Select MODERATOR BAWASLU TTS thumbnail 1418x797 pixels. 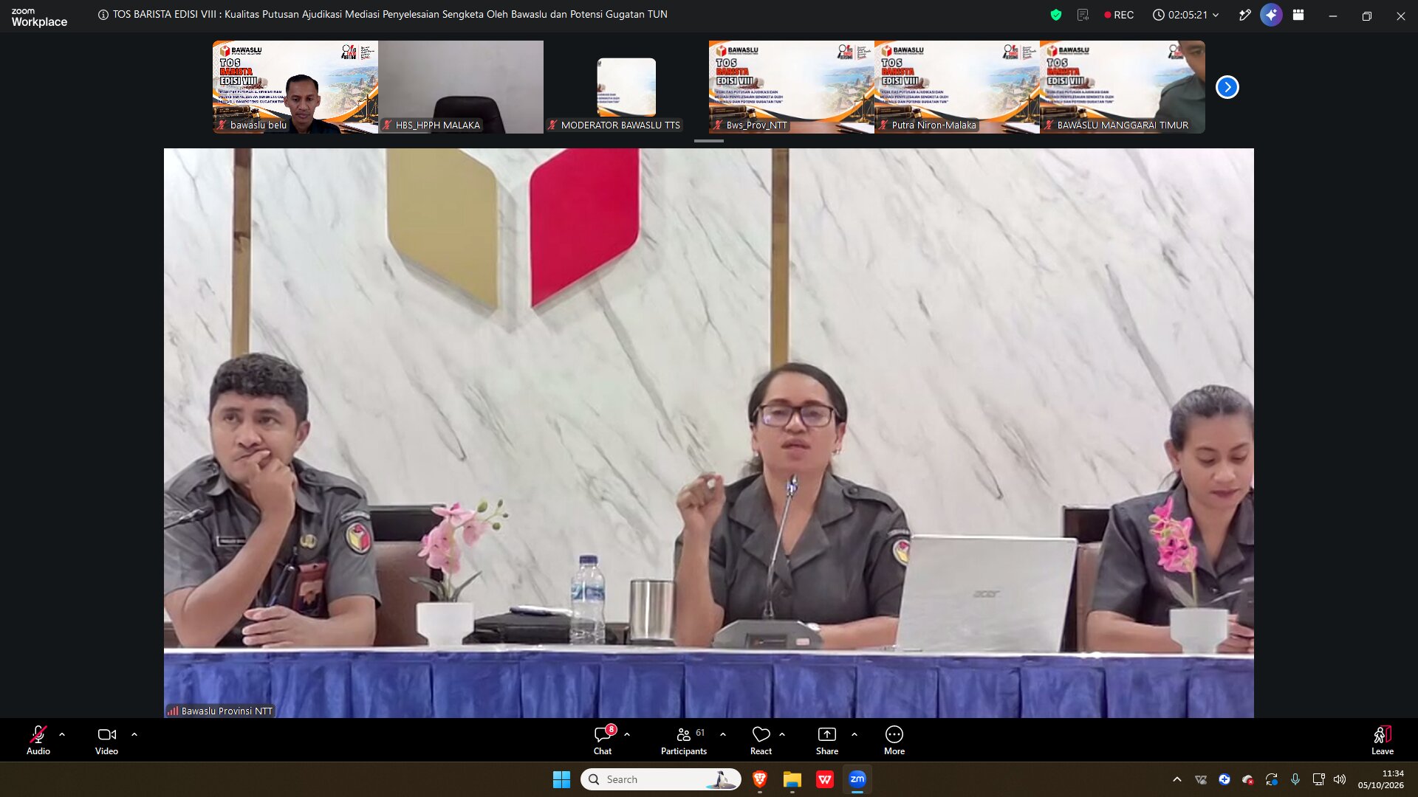626,87
